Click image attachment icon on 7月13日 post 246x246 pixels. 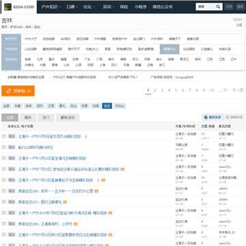[103, 180]
